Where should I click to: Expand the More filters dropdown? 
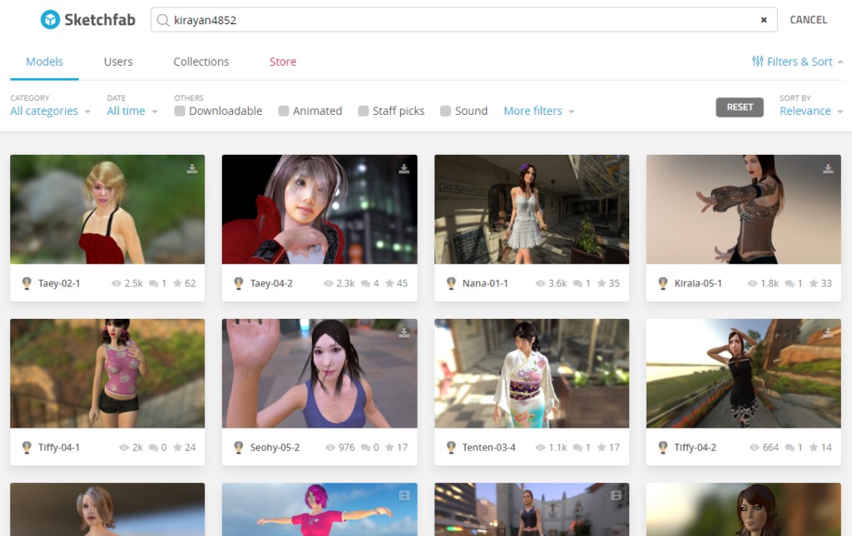click(x=538, y=111)
